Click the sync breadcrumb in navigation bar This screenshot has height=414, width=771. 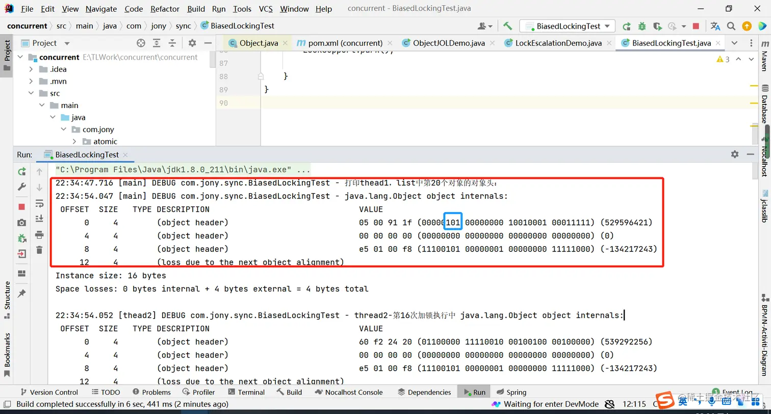[183, 26]
